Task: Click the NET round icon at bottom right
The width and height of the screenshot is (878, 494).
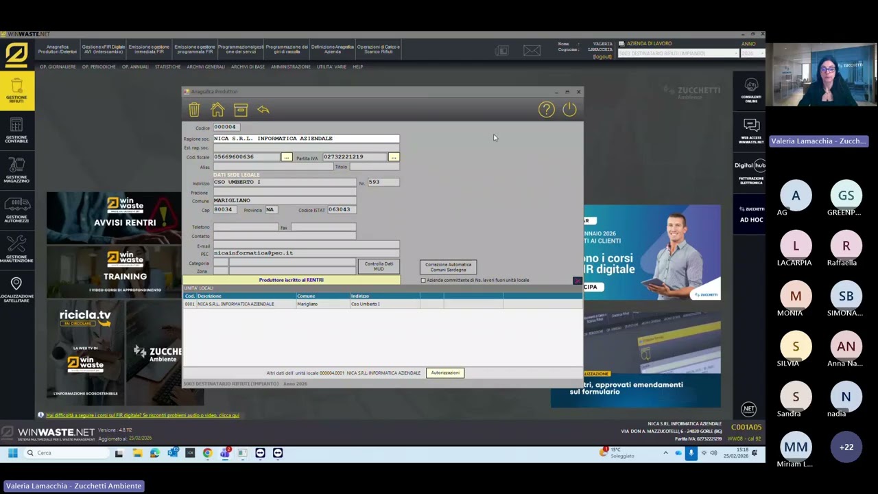Action: coord(748,409)
